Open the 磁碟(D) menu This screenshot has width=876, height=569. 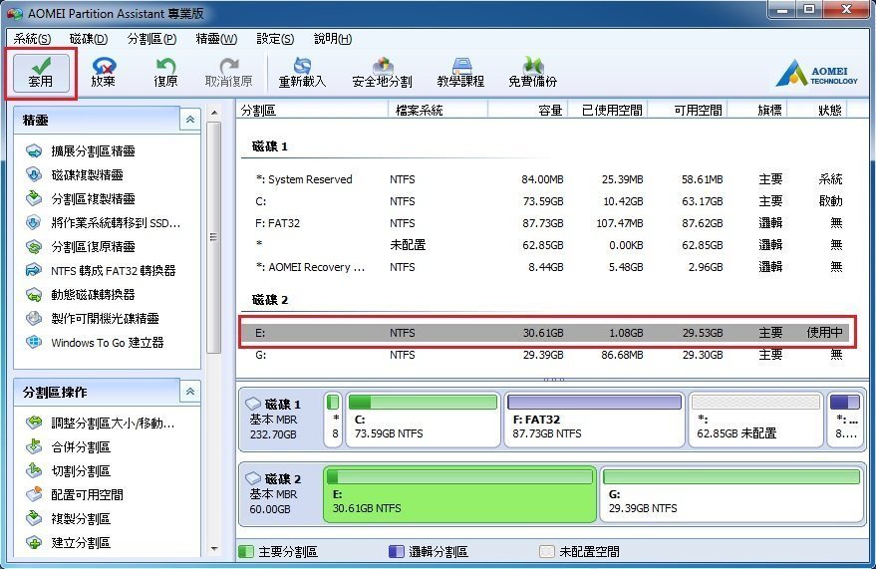pos(89,39)
